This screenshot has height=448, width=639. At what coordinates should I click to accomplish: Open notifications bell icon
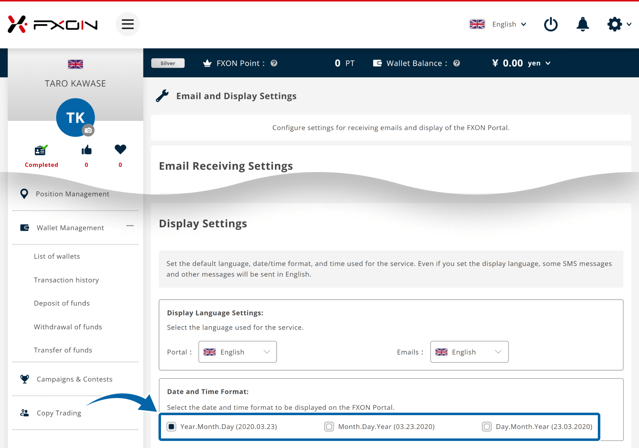[582, 24]
